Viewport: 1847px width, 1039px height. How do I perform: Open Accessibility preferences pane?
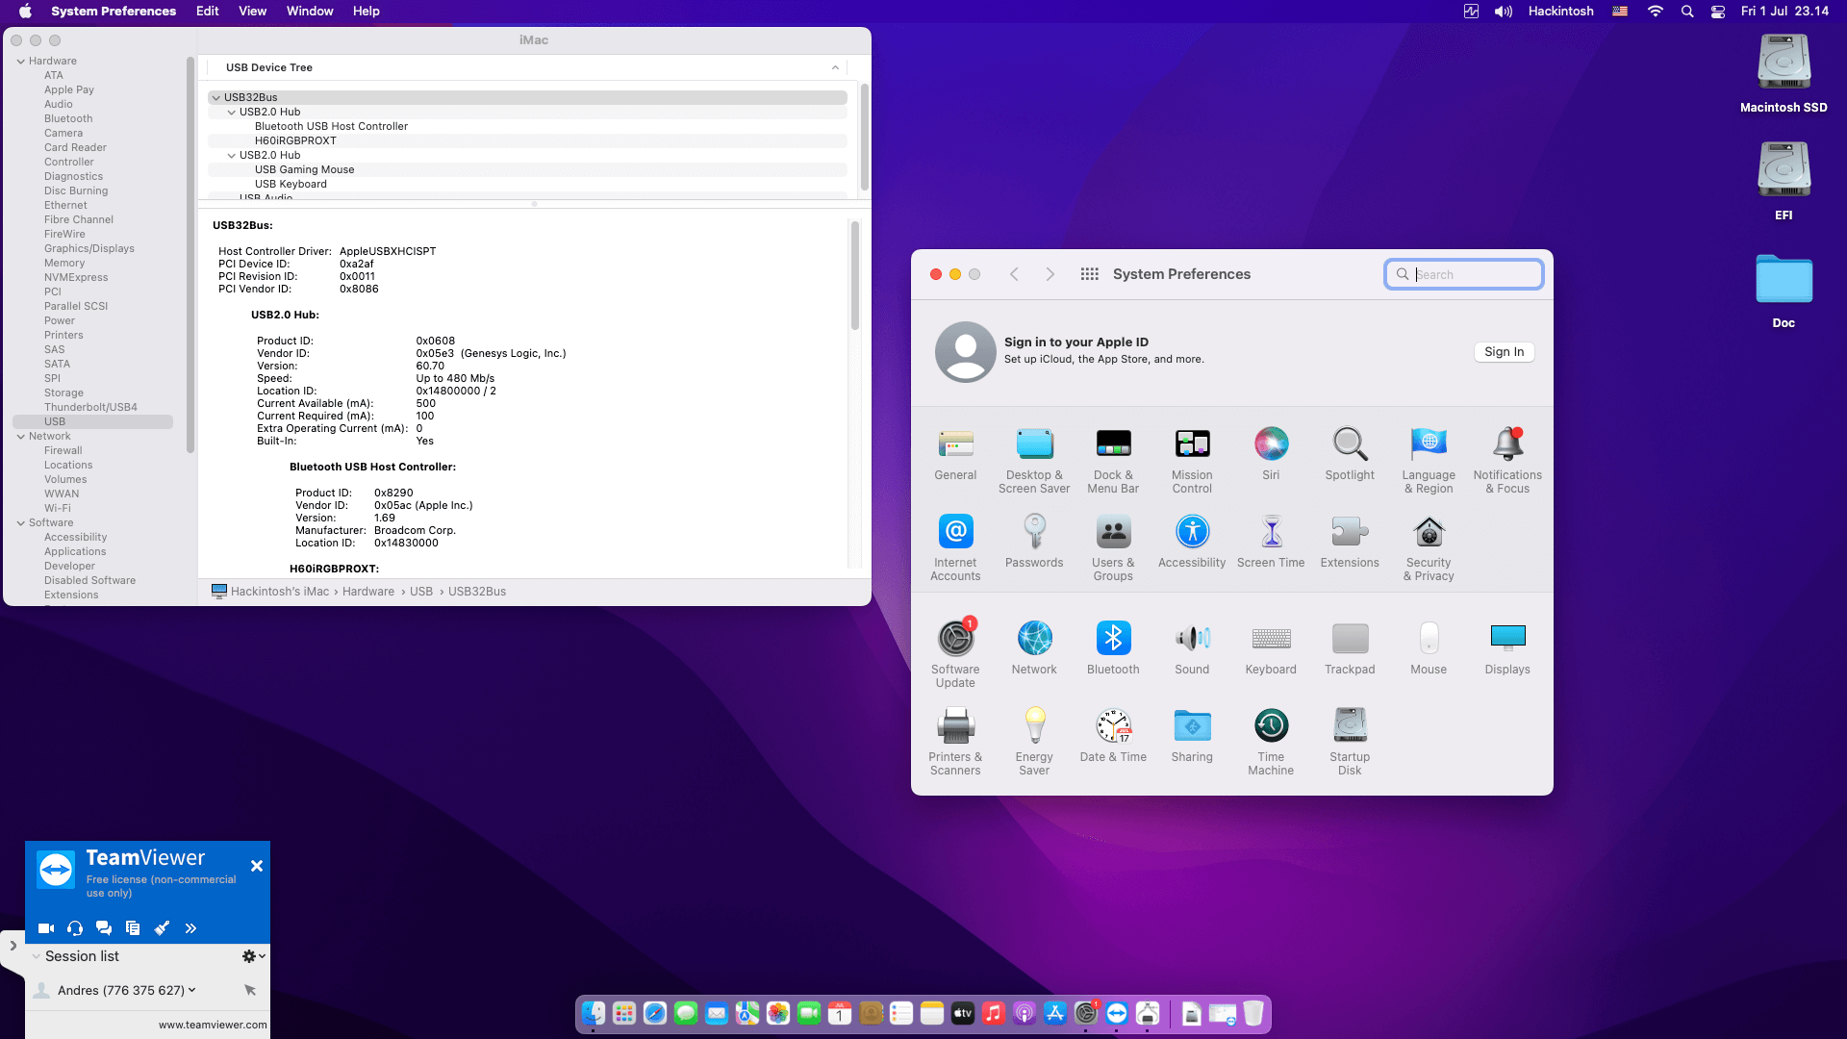pyautogui.click(x=1192, y=542)
